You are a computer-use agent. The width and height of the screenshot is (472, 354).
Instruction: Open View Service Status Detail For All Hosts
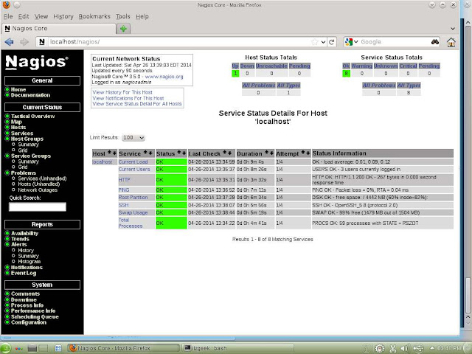[137, 104]
